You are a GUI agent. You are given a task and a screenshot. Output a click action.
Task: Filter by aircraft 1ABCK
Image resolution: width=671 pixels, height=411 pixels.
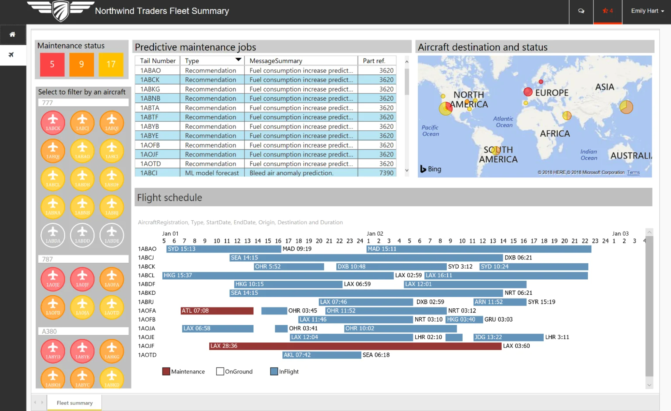53,122
